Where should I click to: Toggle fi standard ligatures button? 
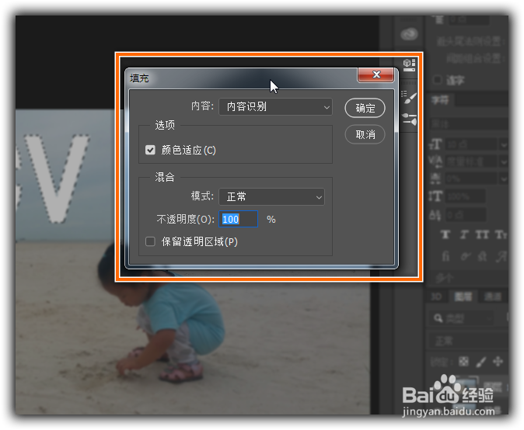445,256
